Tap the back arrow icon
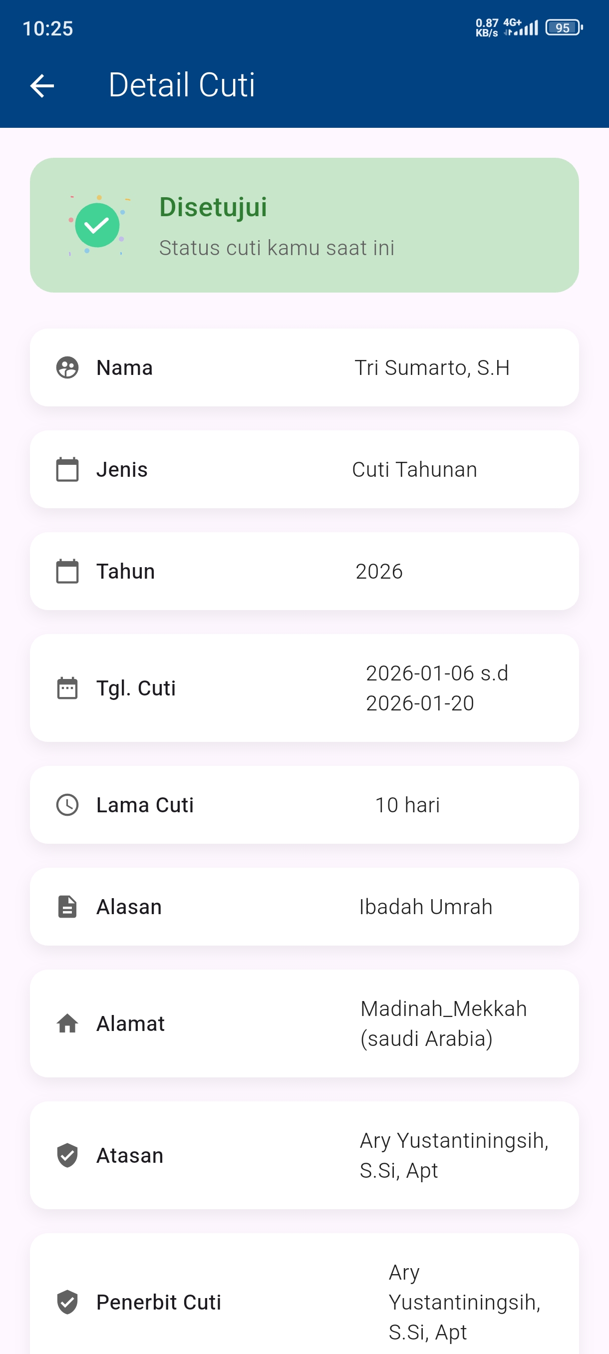 [x=42, y=86]
